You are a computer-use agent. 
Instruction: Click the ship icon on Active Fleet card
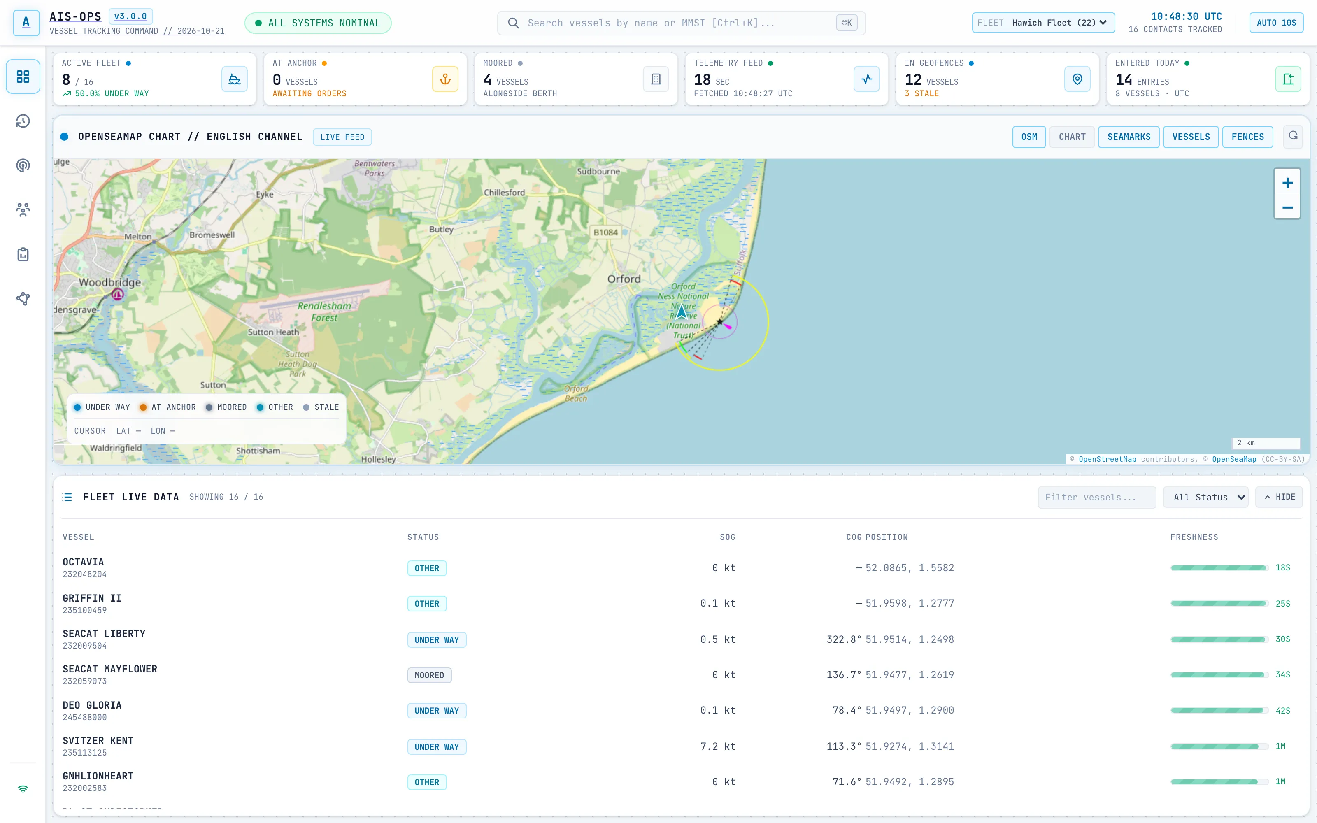[235, 79]
